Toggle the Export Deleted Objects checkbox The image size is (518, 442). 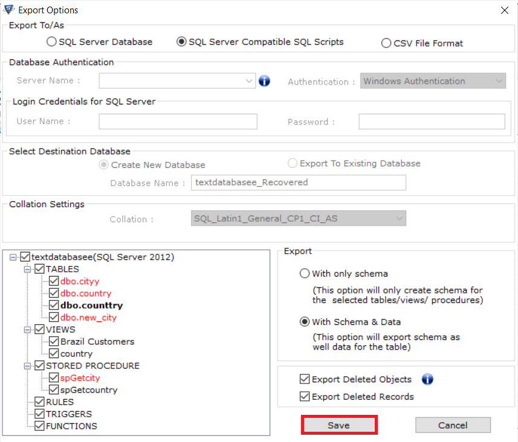[305, 379]
